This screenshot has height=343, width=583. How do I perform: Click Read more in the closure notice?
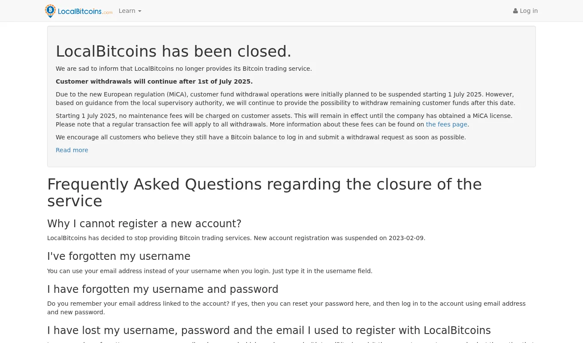(72, 150)
